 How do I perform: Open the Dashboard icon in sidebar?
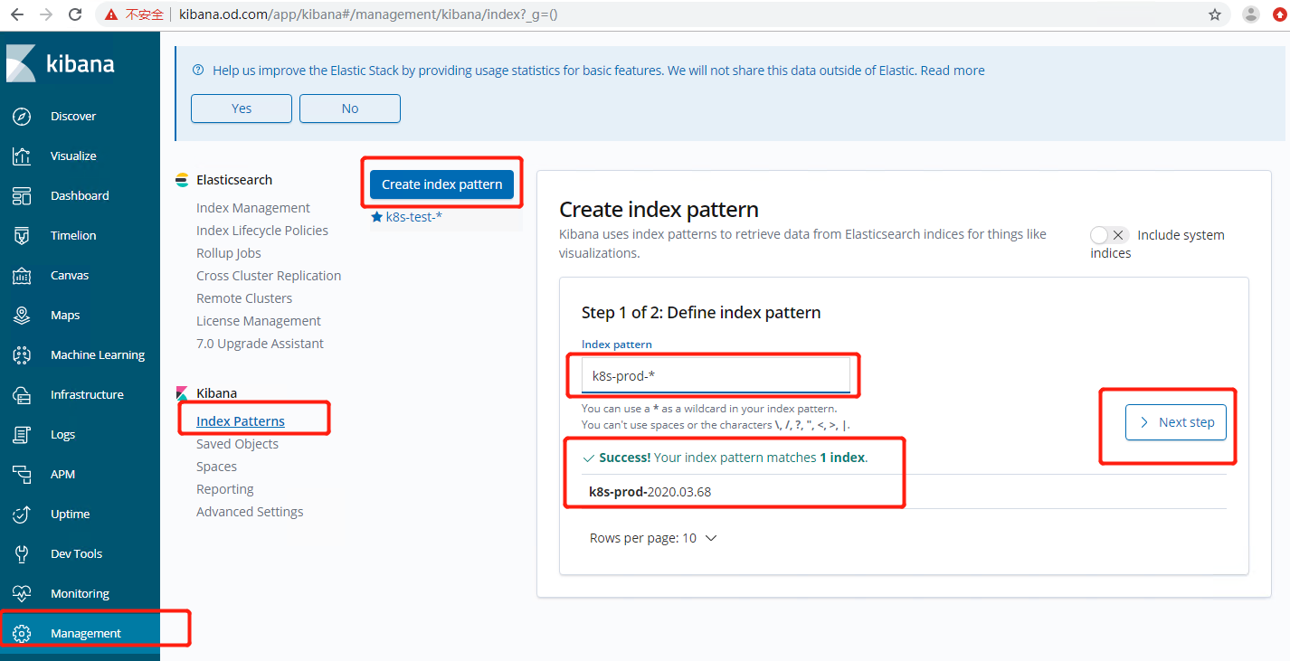click(x=22, y=196)
